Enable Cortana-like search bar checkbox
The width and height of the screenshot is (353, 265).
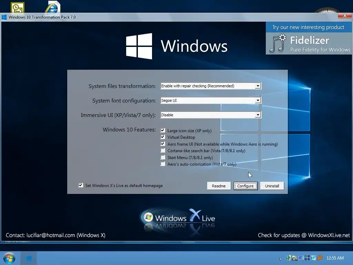(x=163, y=150)
